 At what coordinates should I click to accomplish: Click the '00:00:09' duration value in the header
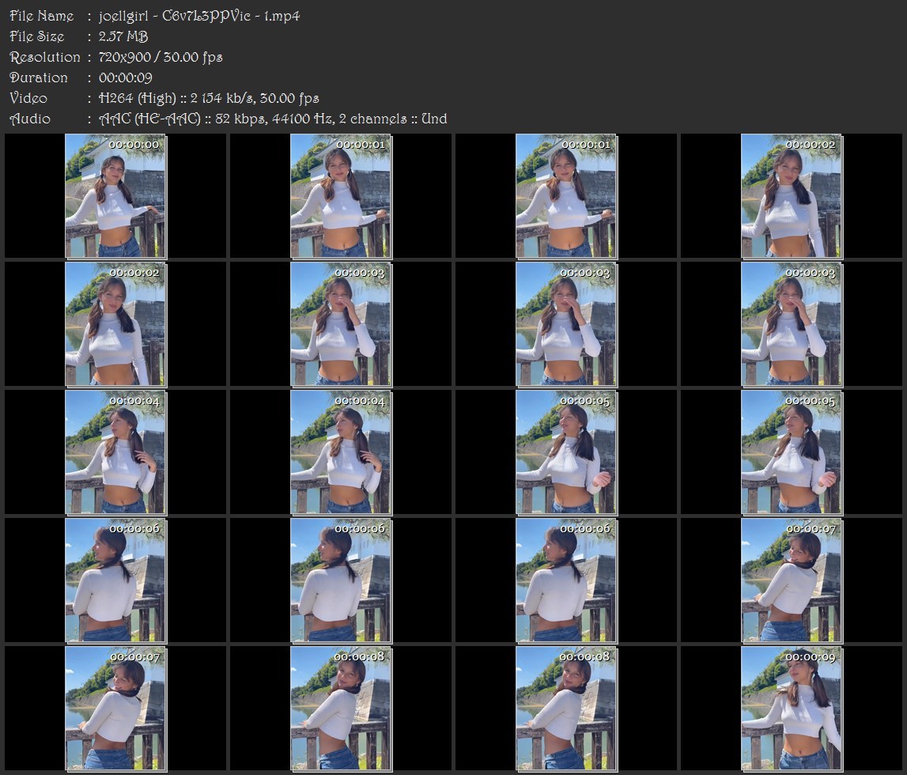(125, 77)
